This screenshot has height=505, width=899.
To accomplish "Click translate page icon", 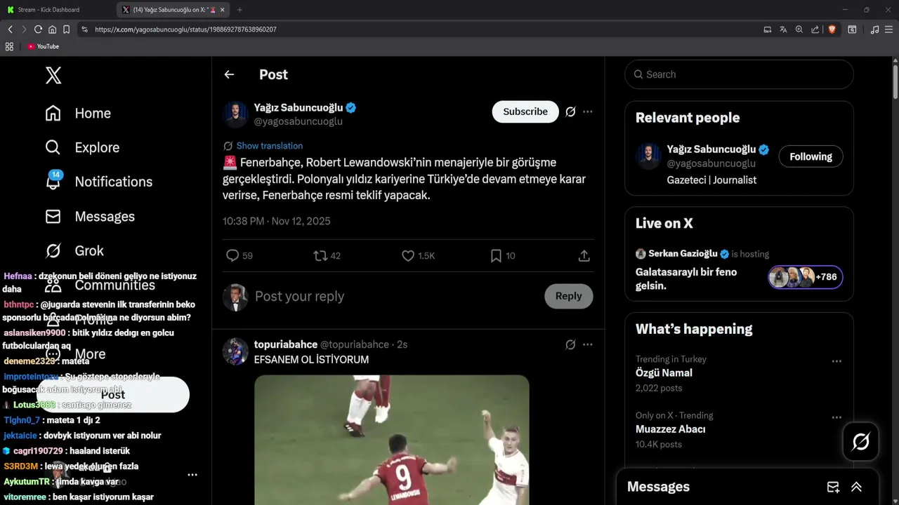I will click(x=783, y=29).
